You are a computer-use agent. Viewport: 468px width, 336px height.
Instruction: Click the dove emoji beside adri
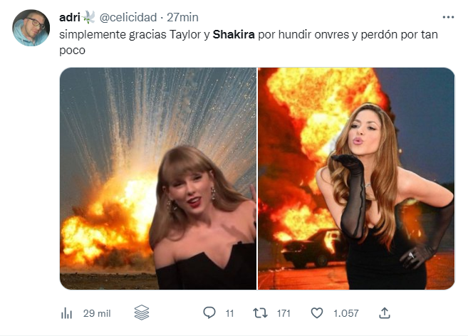(90, 16)
